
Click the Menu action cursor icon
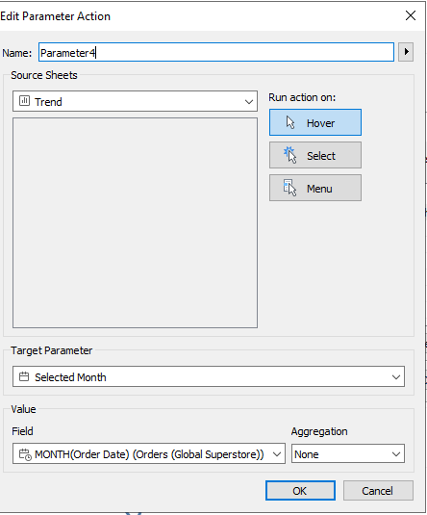click(x=289, y=188)
